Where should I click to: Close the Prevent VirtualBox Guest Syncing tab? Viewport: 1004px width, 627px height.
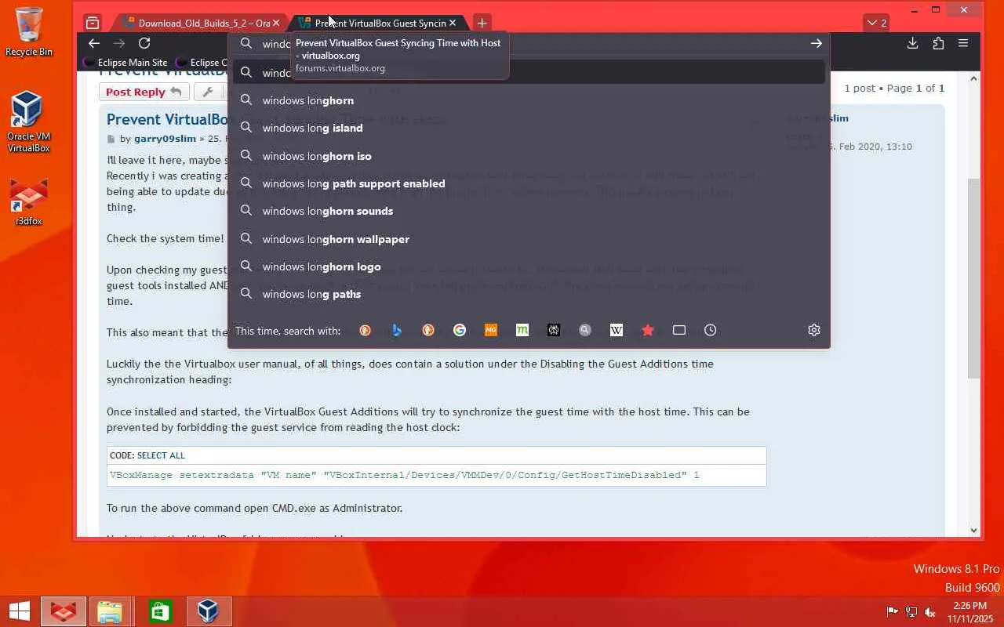[453, 23]
